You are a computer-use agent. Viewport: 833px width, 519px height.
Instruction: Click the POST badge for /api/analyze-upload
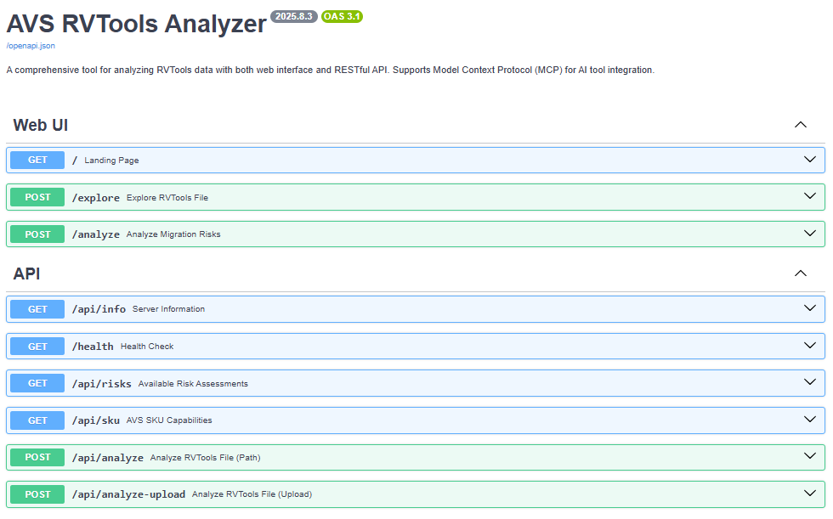(37, 494)
